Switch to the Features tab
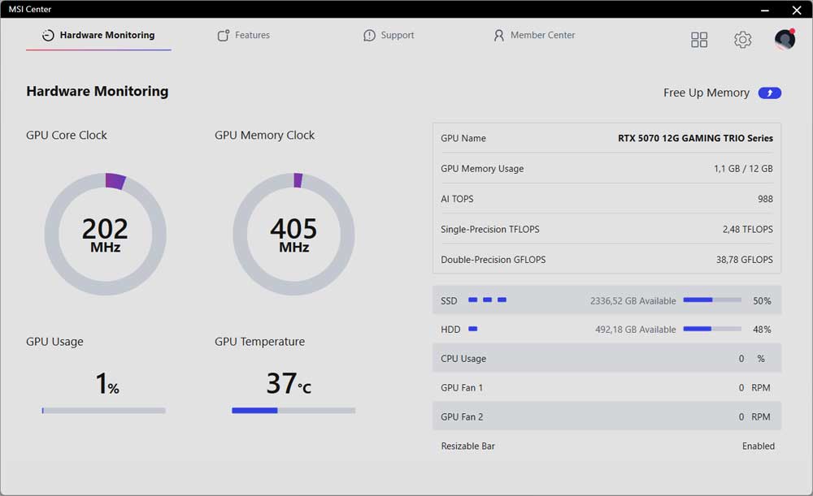The image size is (813, 496). [244, 35]
